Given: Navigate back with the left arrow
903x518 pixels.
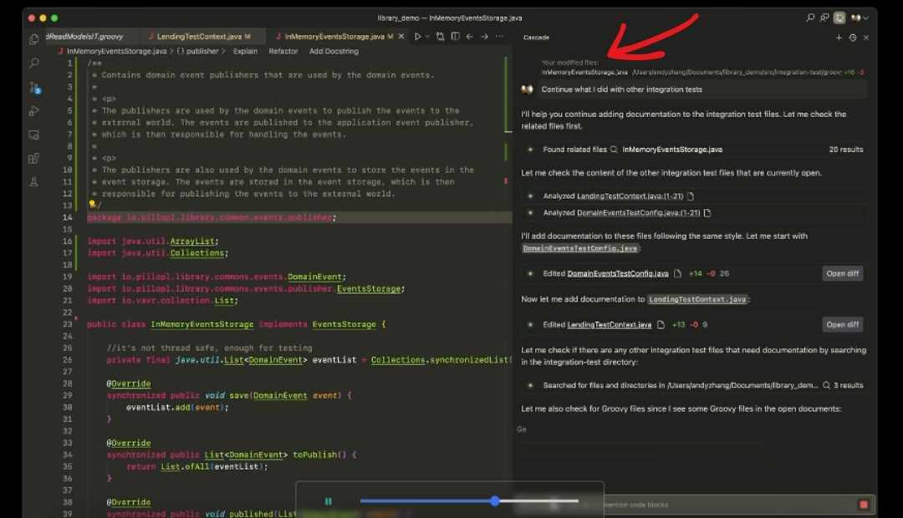Looking at the screenshot, I should click(470, 36).
